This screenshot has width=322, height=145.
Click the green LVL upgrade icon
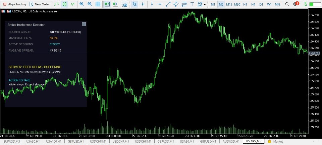point(305,4)
